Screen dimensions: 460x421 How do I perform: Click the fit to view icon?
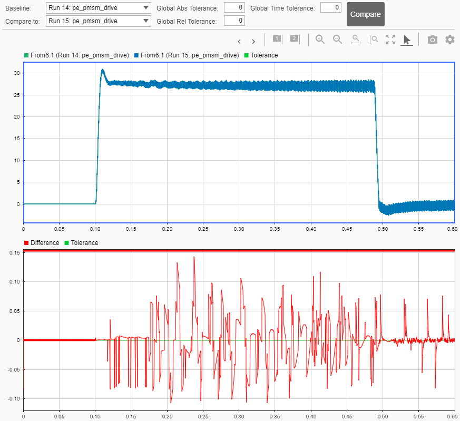(390, 40)
